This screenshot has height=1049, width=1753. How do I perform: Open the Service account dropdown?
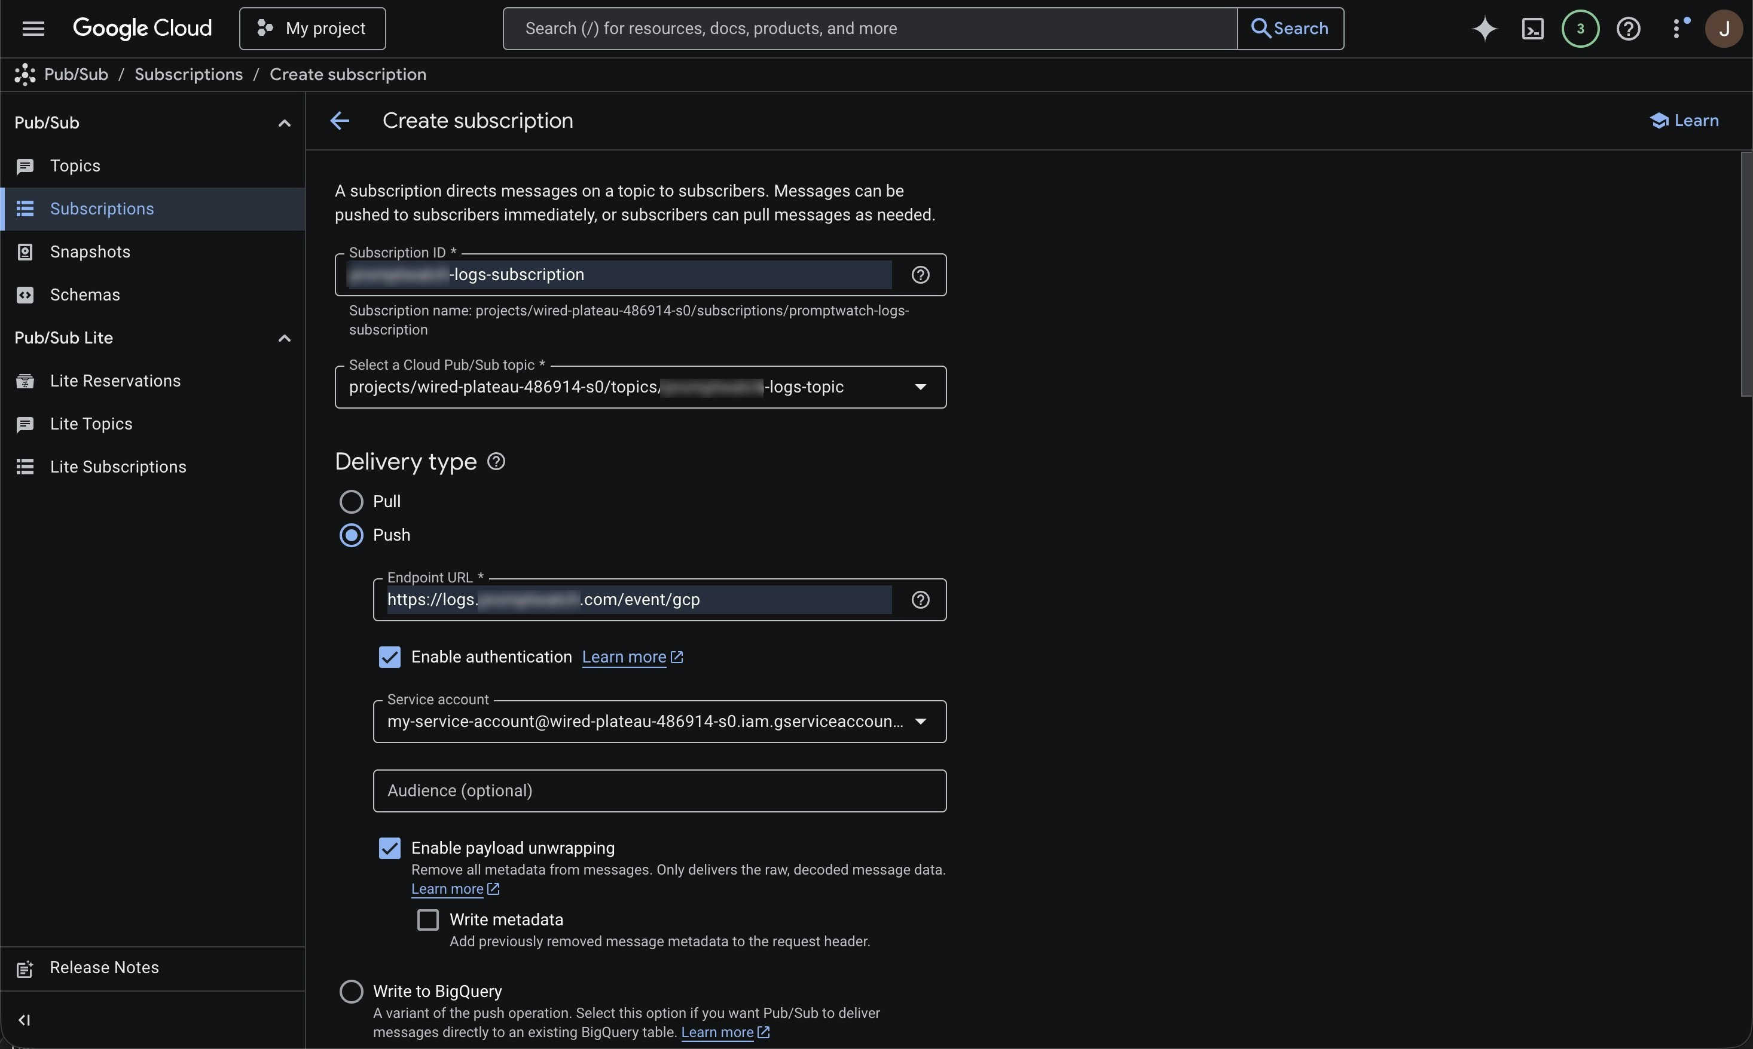tap(921, 721)
